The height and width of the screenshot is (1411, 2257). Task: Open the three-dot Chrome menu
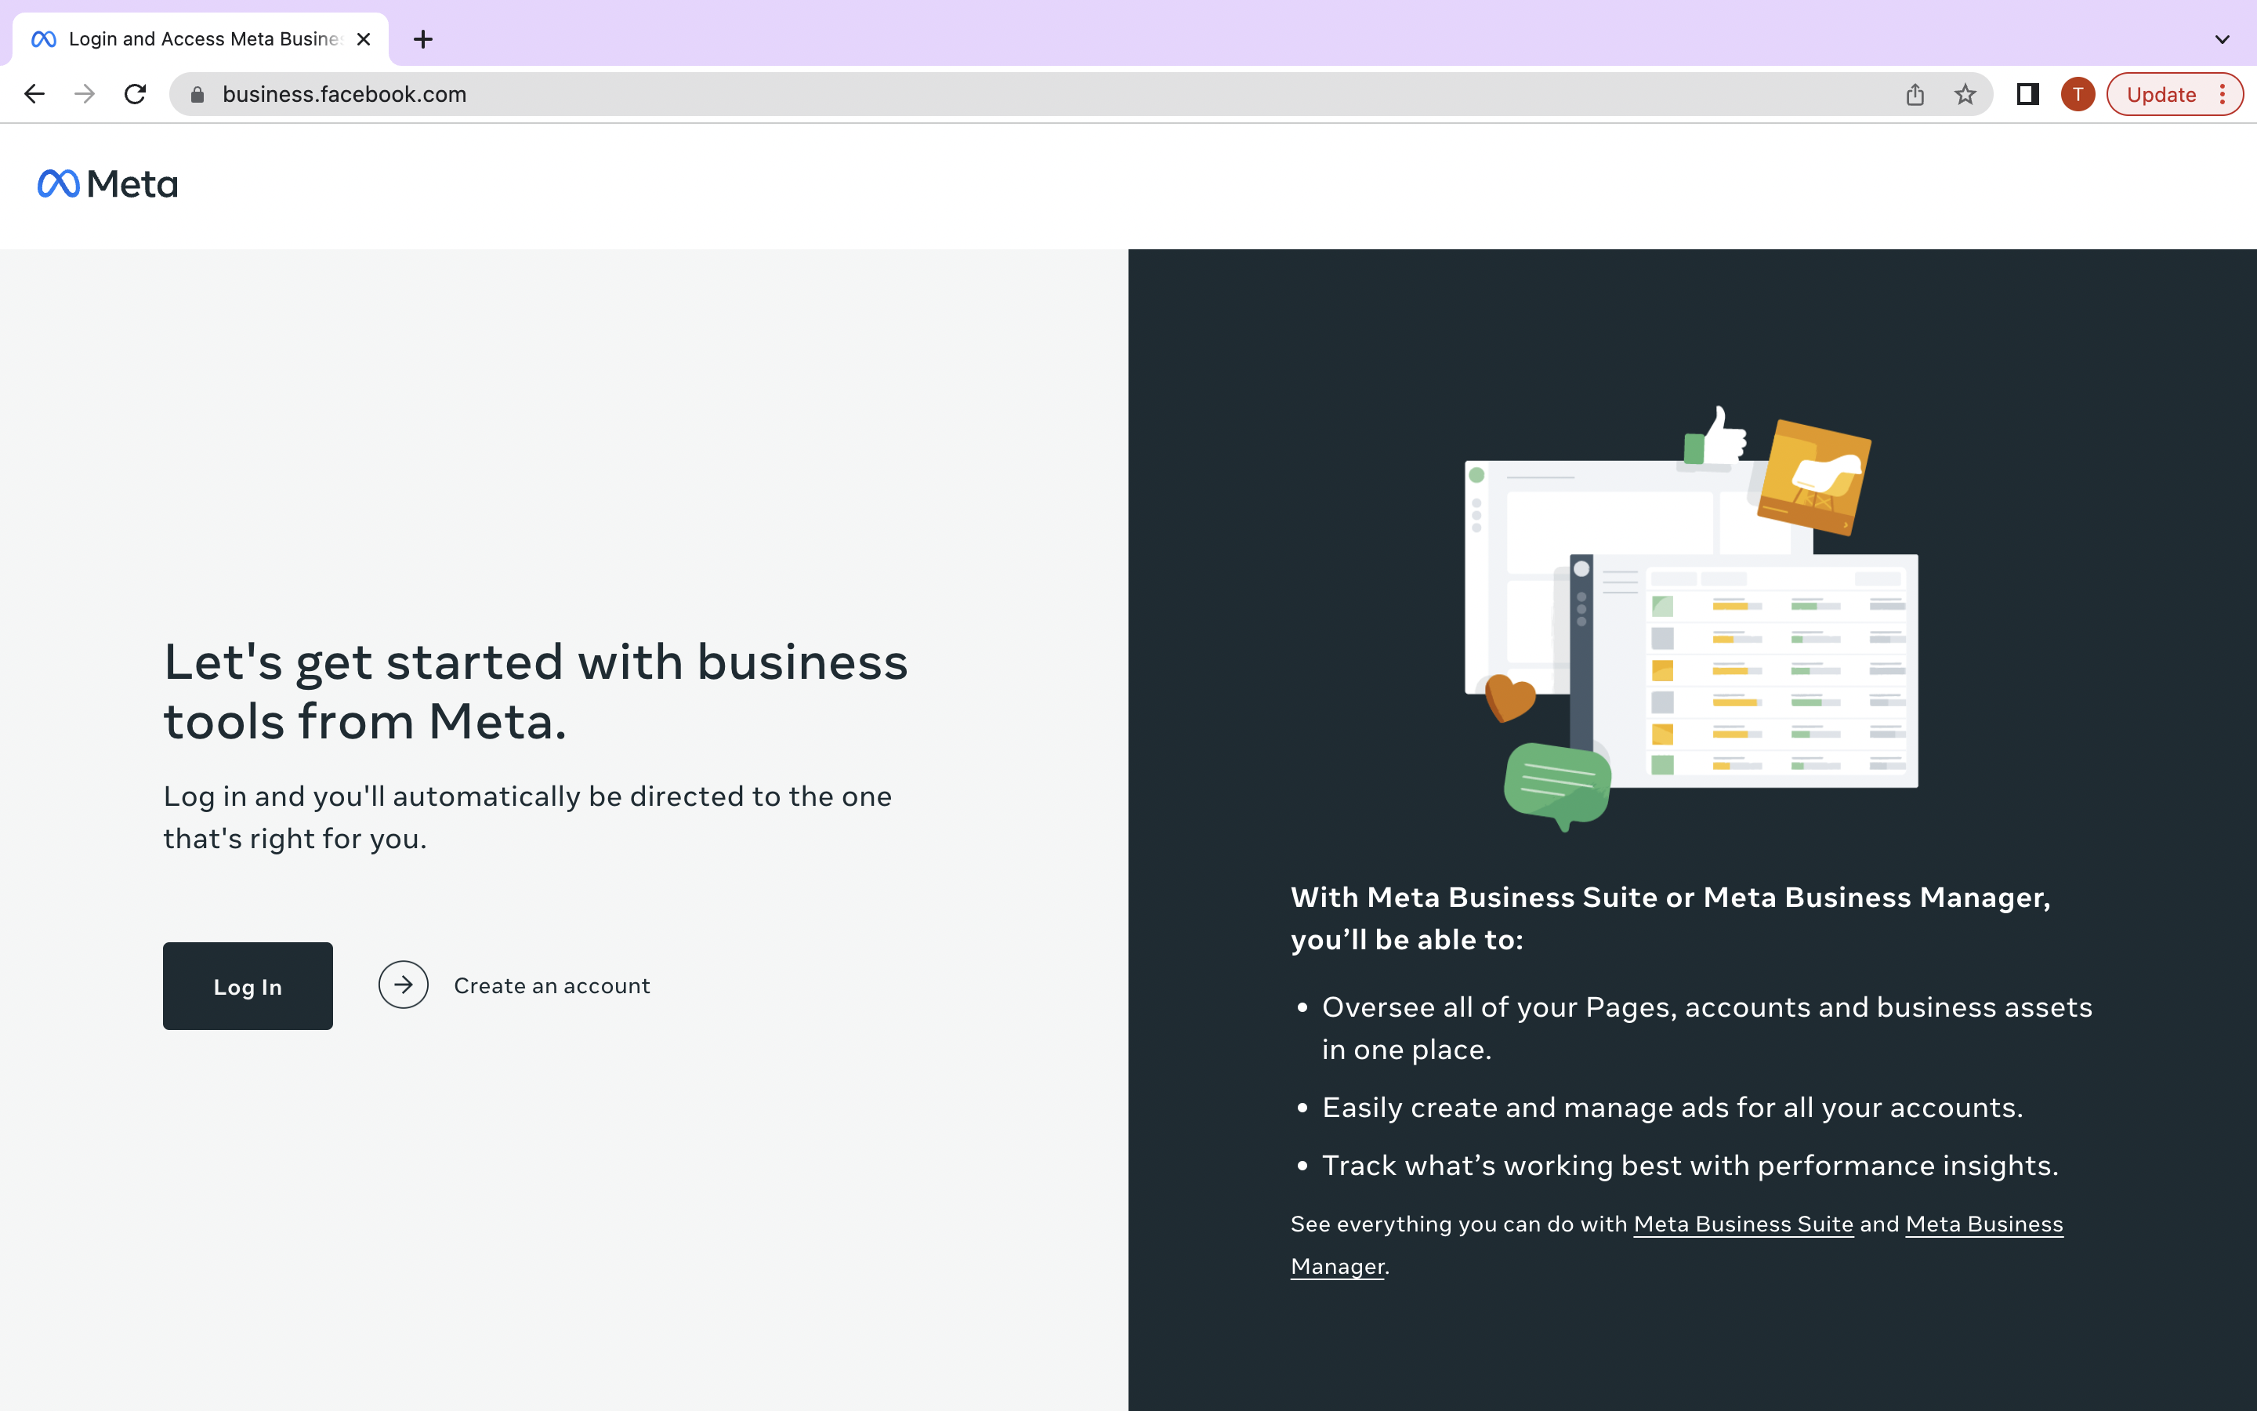click(x=2223, y=94)
